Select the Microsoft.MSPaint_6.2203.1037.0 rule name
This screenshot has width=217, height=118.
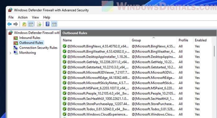98,88
